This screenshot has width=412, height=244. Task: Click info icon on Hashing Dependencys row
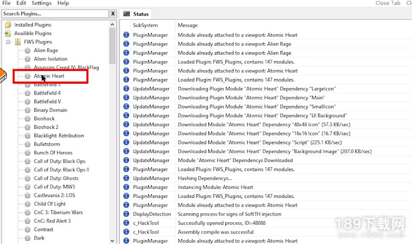pyautogui.click(x=126, y=178)
